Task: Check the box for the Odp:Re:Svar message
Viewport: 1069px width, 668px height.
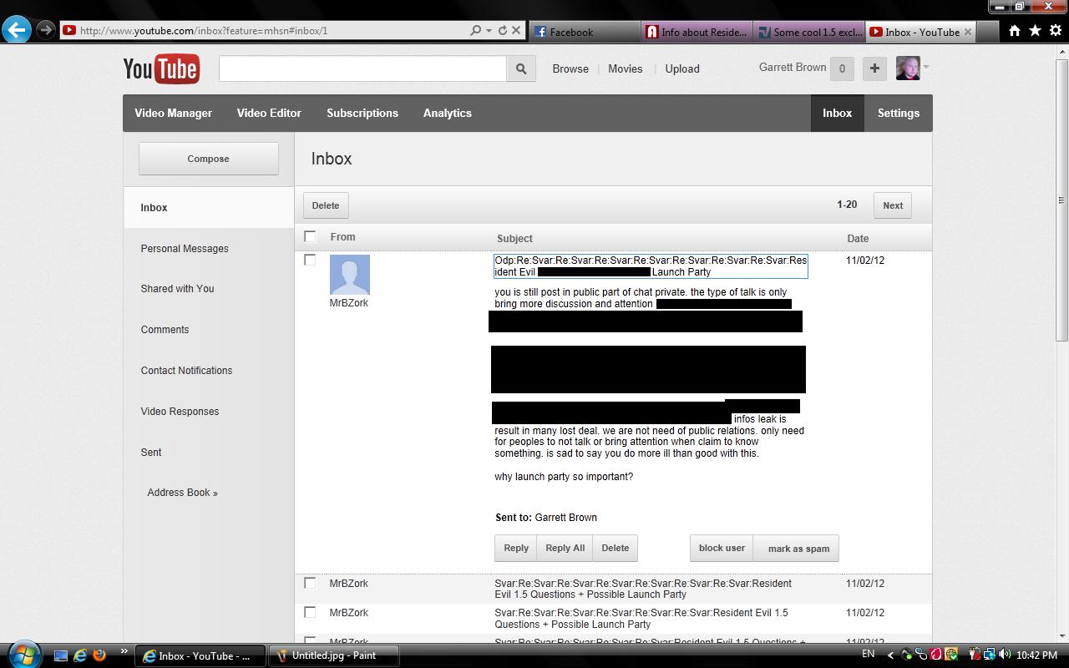Action: [310, 260]
